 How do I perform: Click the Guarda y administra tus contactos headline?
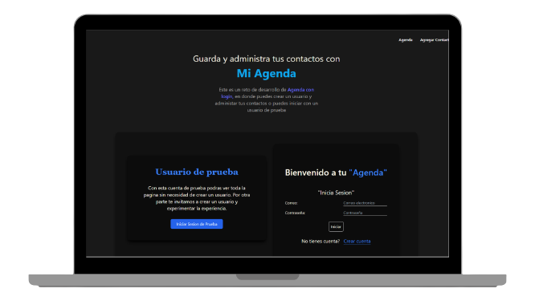coord(267,59)
